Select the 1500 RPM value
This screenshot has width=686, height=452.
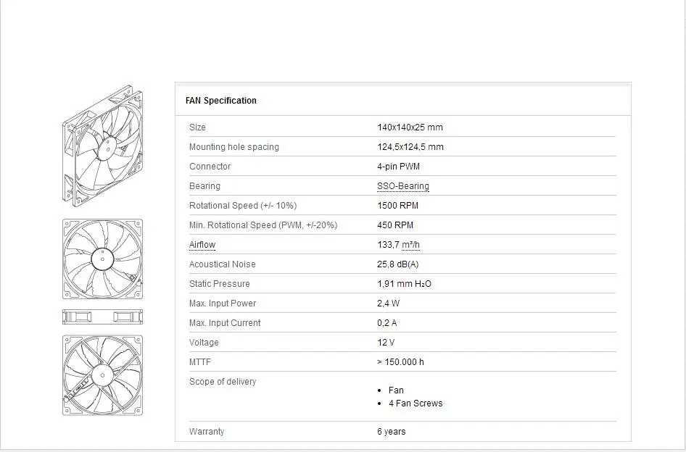(x=397, y=206)
